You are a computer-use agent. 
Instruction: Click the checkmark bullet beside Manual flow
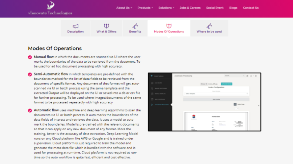30,57
